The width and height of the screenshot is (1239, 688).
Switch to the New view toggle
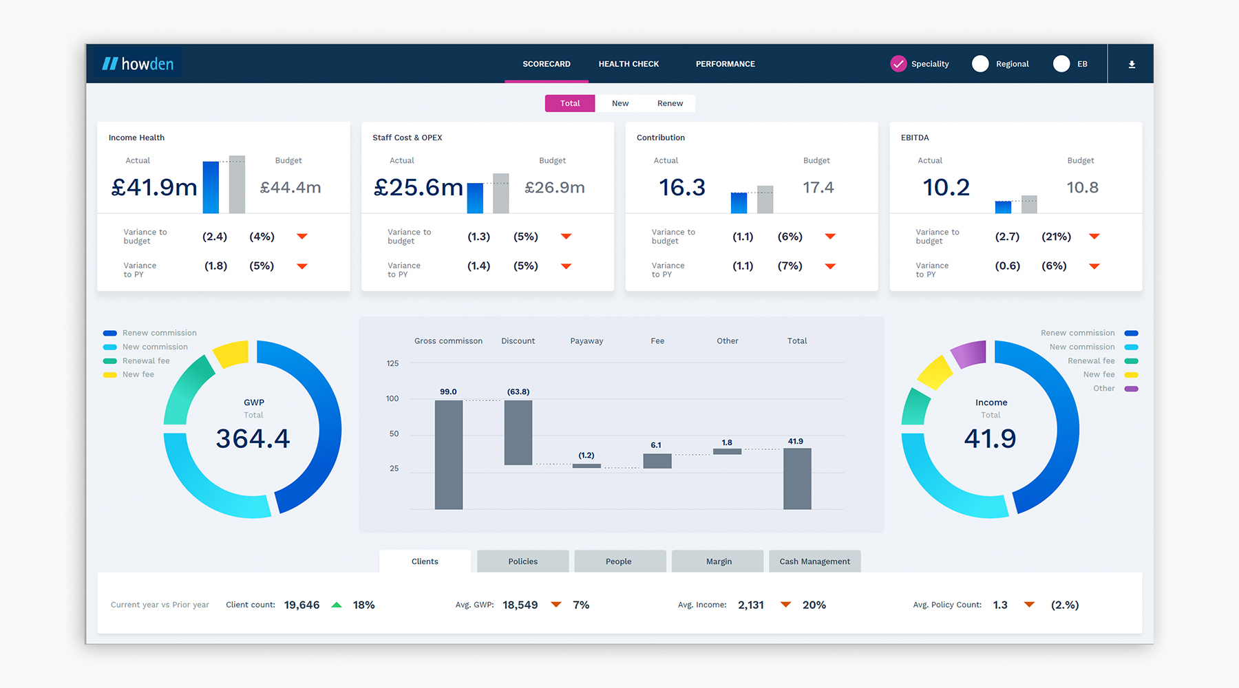coord(620,103)
